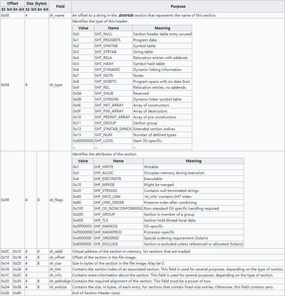Click the Field column header
This screenshot has width=285, height=296.
pos(60,7)
